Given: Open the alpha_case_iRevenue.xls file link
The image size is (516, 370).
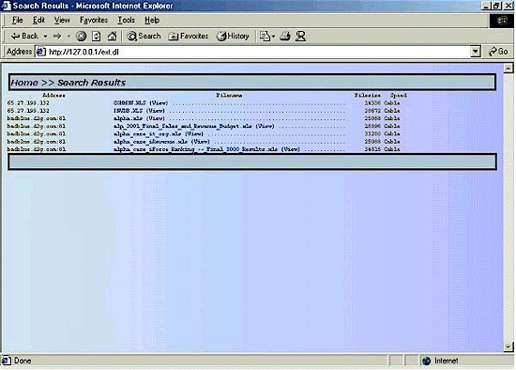Looking at the screenshot, I should [x=151, y=142].
